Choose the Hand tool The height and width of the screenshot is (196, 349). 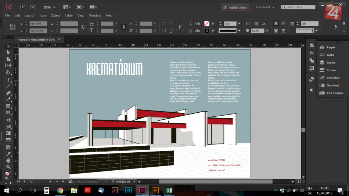[8, 160]
